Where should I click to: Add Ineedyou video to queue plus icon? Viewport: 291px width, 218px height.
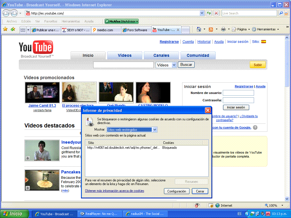pos(28,158)
